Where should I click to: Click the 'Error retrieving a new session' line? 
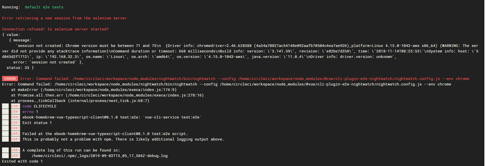click(64, 18)
